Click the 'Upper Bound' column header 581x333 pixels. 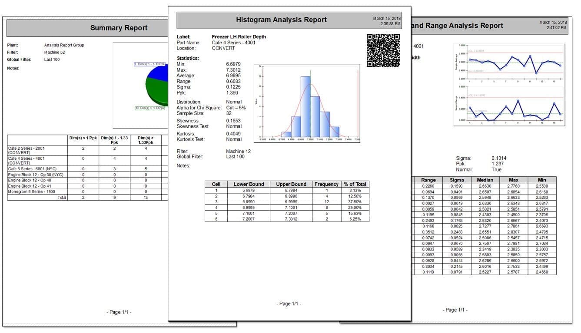pyautogui.click(x=292, y=184)
